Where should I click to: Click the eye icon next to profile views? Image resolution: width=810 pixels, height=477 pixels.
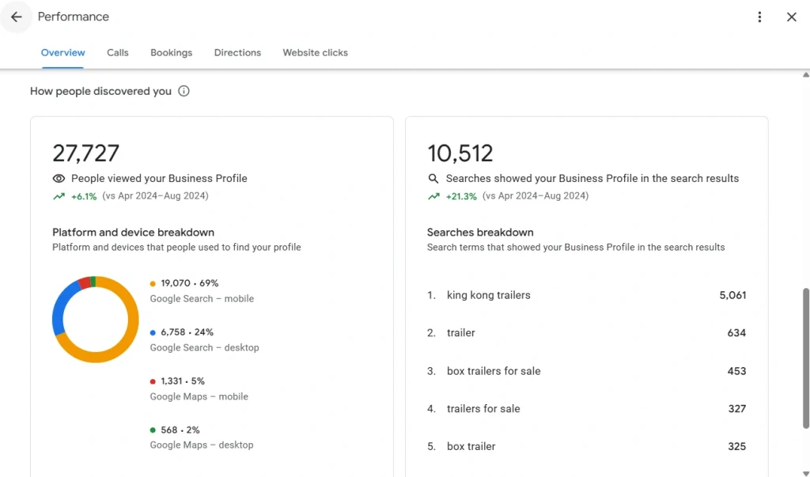[59, 179]
